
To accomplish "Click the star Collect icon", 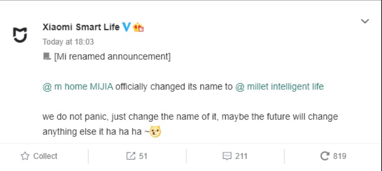I will click(25, 156).
